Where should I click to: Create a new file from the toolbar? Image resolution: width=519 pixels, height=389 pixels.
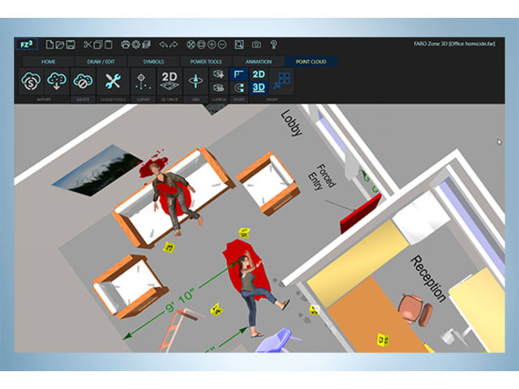[x=49, y=45]
